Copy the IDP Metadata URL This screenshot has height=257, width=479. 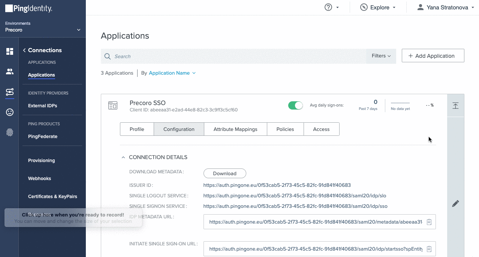coord(429,222)
